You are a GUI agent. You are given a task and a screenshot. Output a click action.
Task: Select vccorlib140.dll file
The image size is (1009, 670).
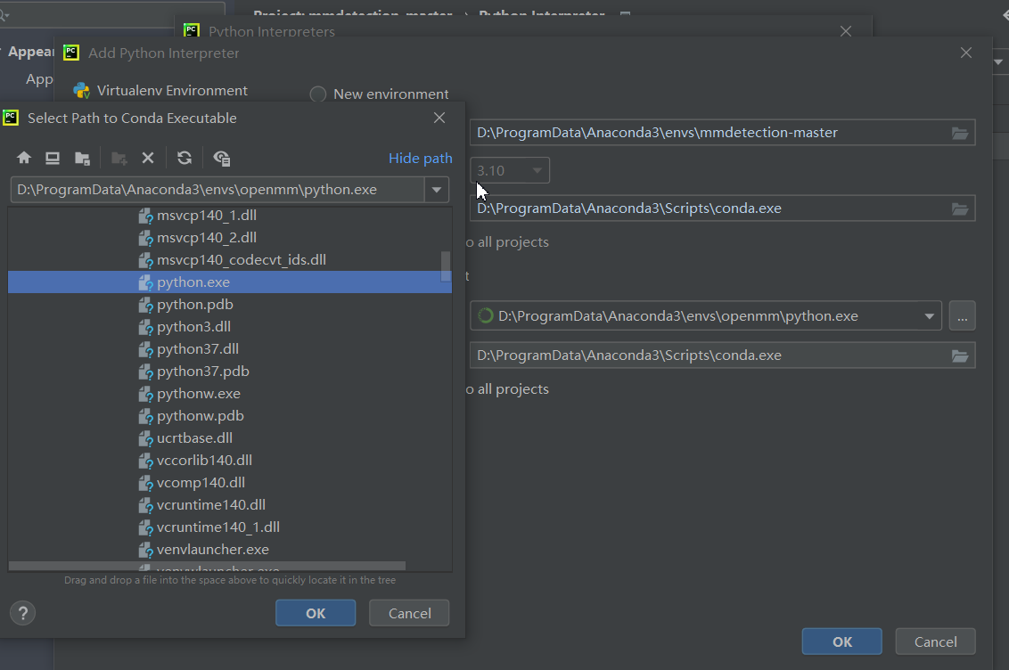click(x=204, y=461)
